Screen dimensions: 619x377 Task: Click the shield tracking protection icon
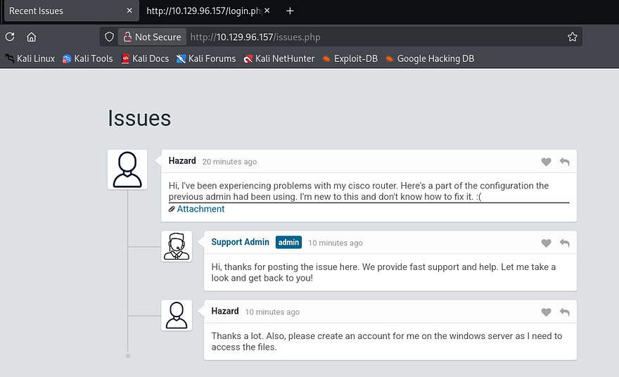pos(109,37)
